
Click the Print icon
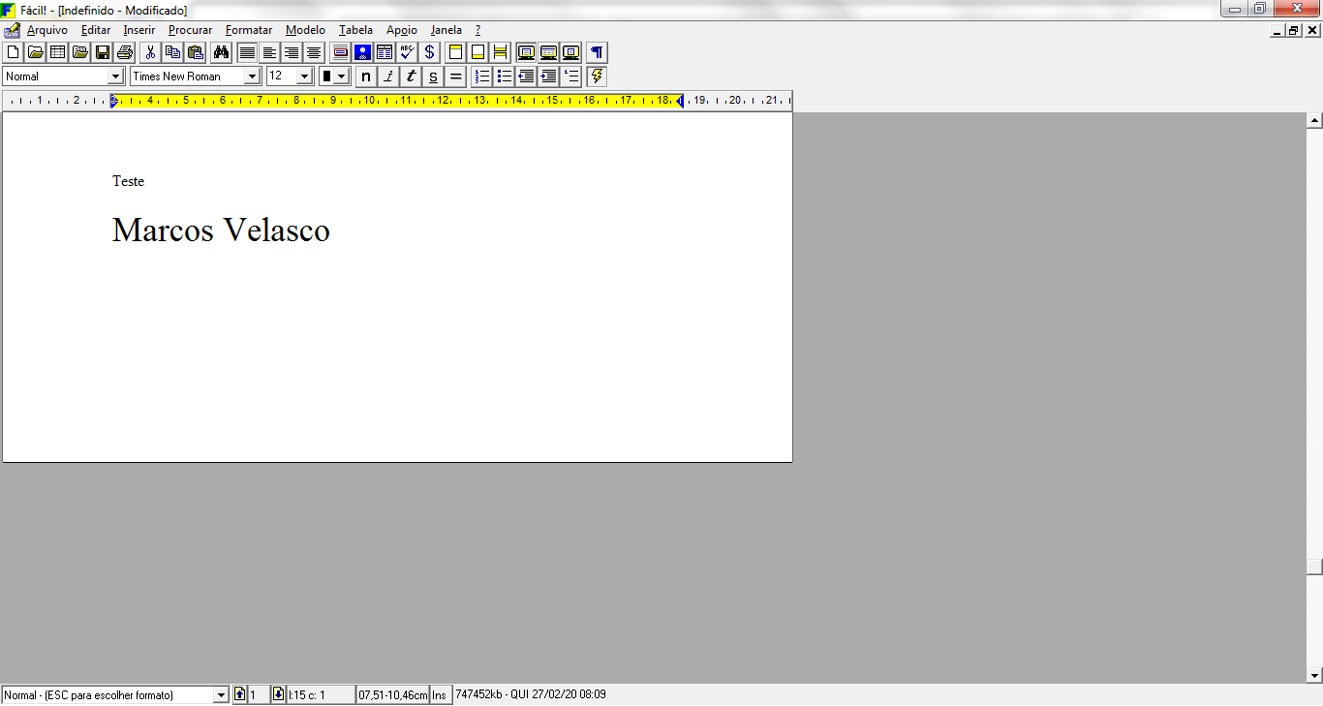point(125,52)
